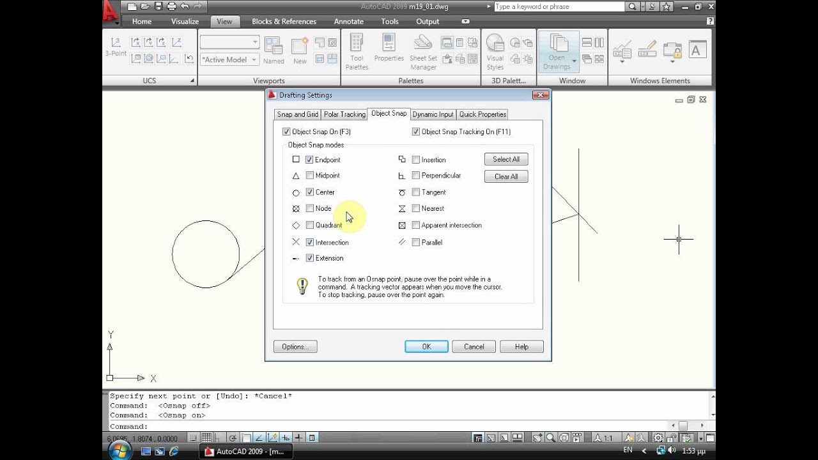
Task: Switch to the Quick Properties tab
Action: pos(482,114)
